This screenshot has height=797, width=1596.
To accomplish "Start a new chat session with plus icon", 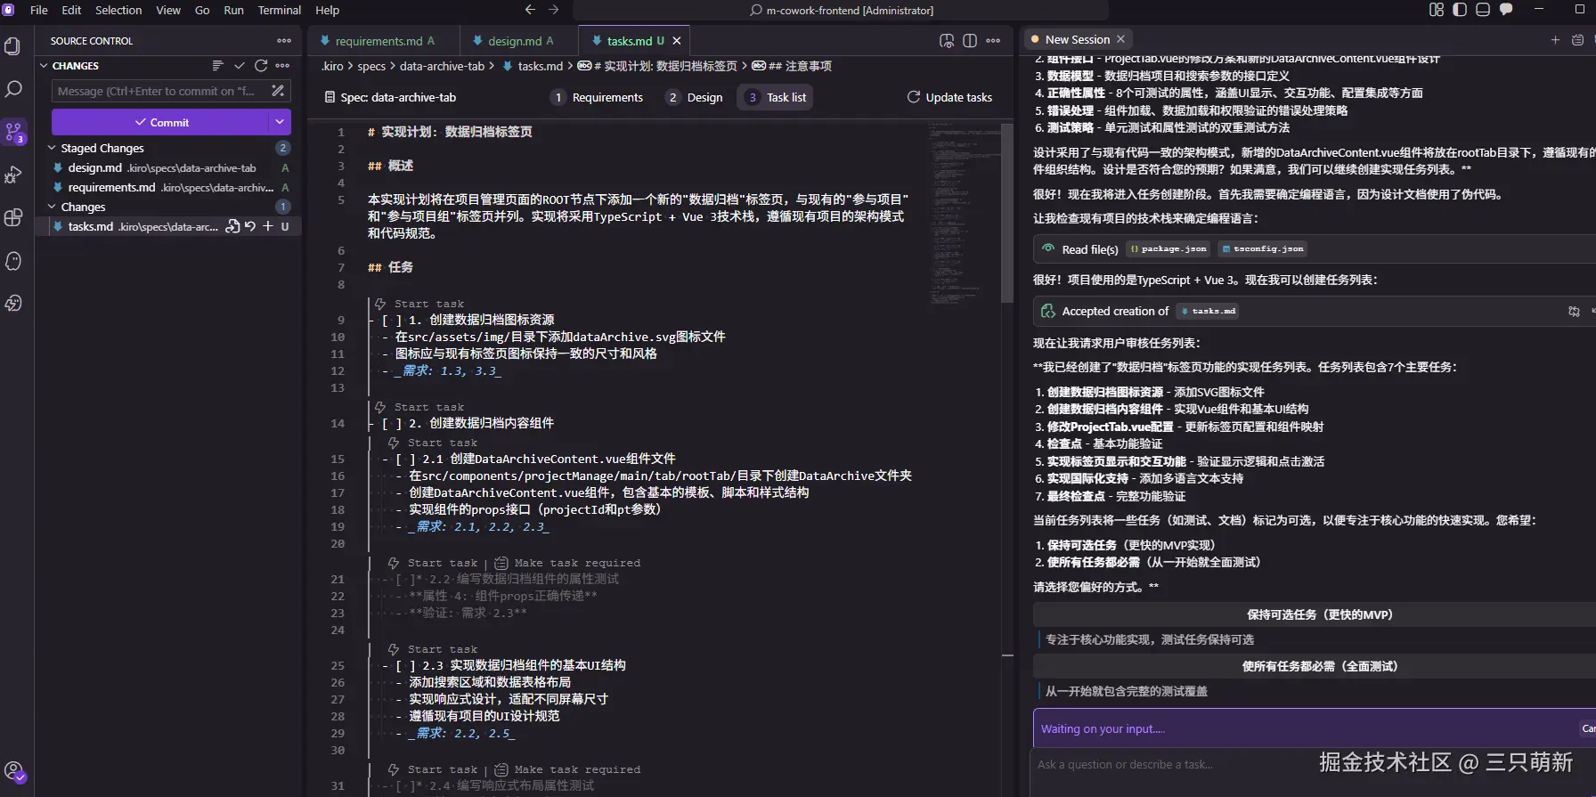I will [1555, 40].
